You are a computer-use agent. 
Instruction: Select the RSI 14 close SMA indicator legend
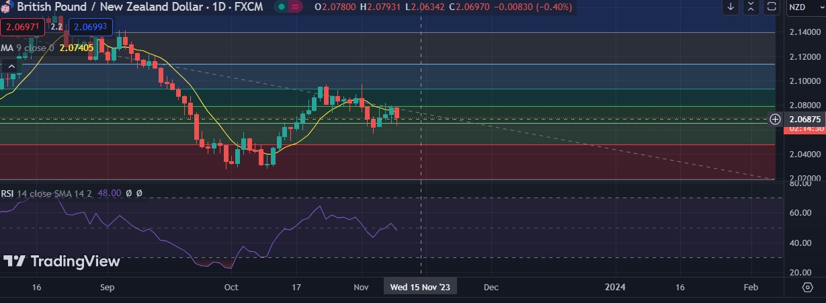pyautogui.click(x=47, y=193)
